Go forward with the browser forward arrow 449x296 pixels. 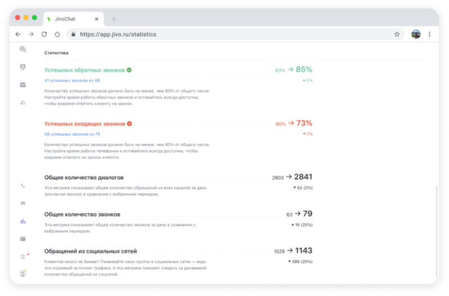pos(31,34)
